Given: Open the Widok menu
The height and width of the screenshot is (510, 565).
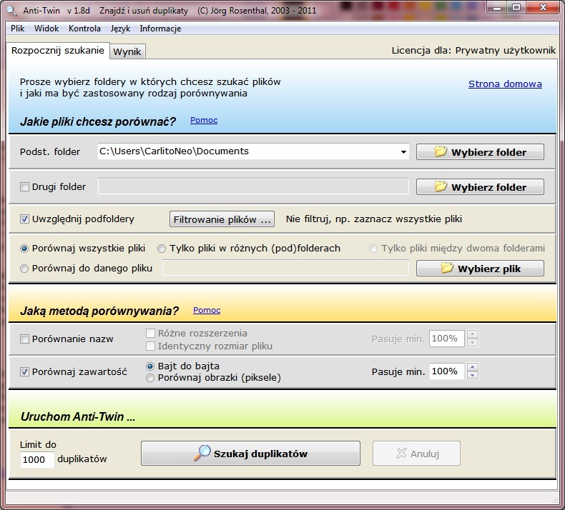Looking at the screenshot, I should tap(46, 29).
